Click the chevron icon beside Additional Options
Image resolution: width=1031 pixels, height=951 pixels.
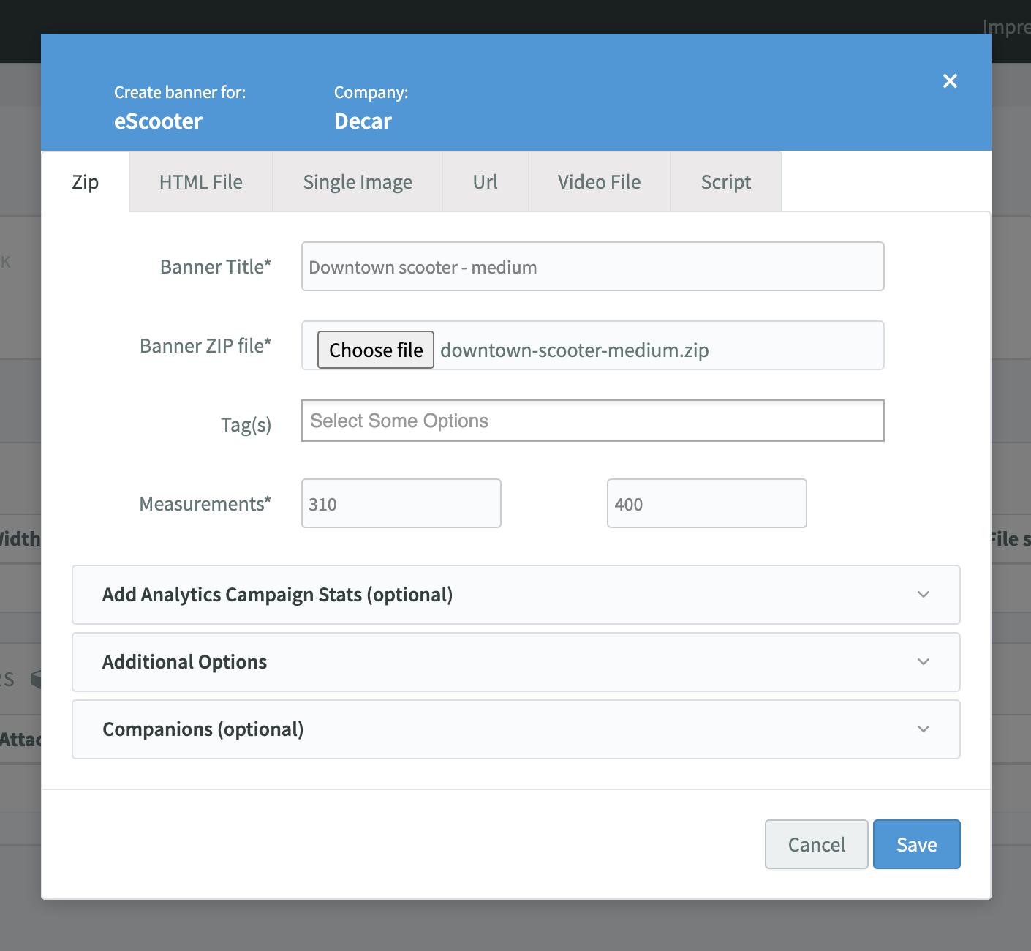click(x=924, y=662)
